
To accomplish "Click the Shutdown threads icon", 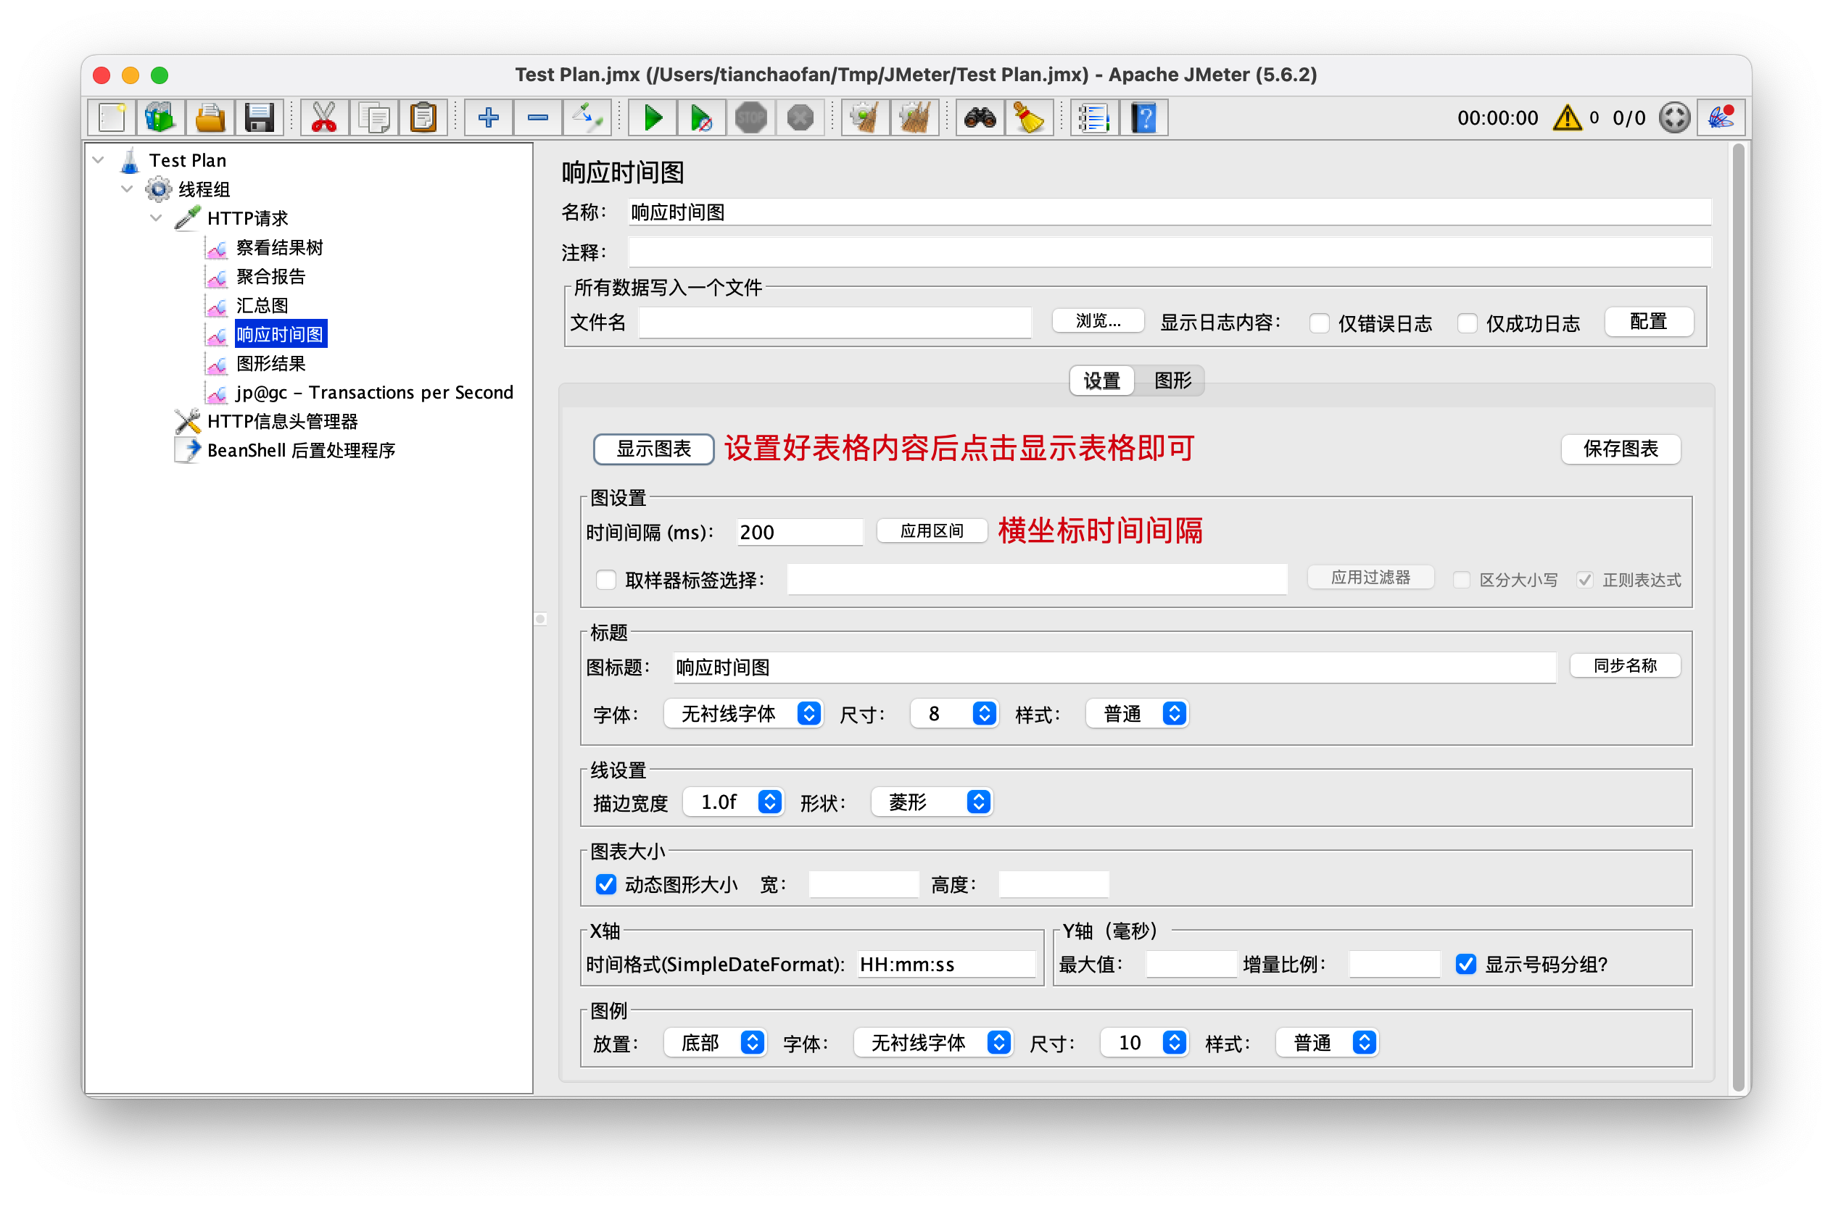I will click(x=800, y=117).
